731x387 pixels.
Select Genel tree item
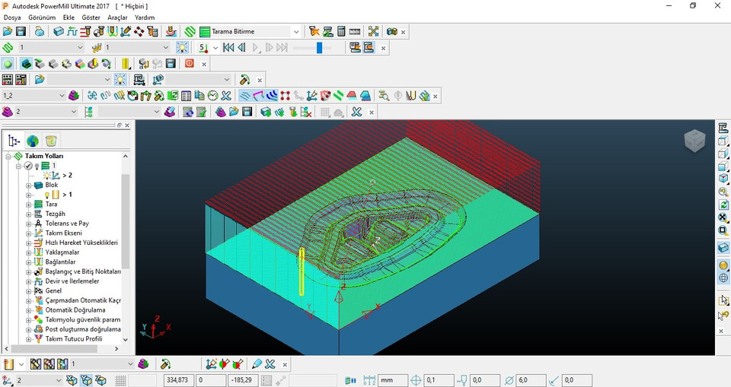tap(53, 290)
